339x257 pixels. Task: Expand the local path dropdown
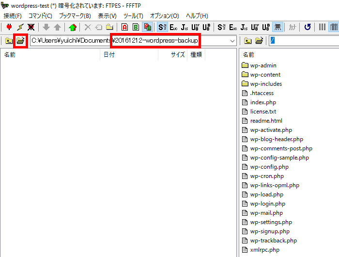pos(232,41)
